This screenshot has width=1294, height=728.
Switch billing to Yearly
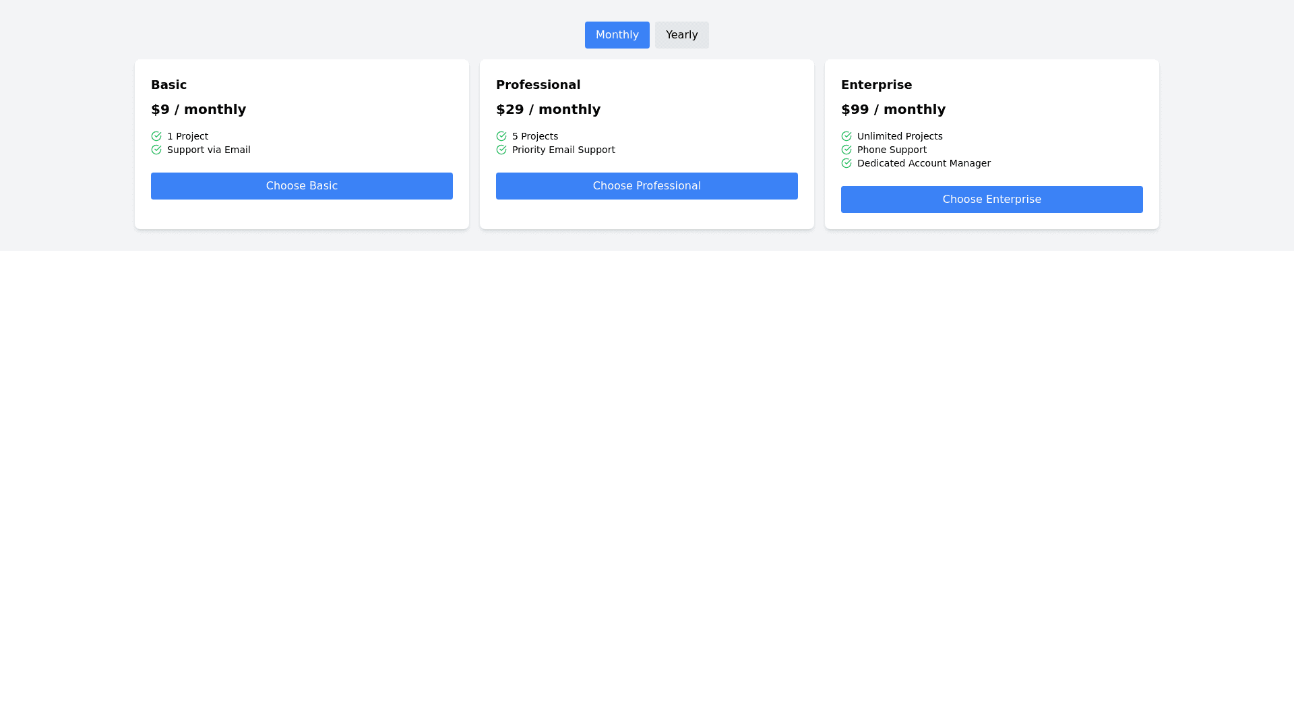click(x=681, y=35)
